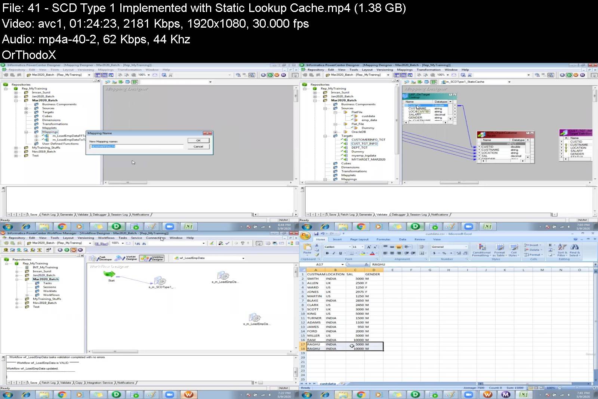Open the Workflows menu in Workflow Manager
This screenshot has width=598, height=399.
click(x=107, y=238)
